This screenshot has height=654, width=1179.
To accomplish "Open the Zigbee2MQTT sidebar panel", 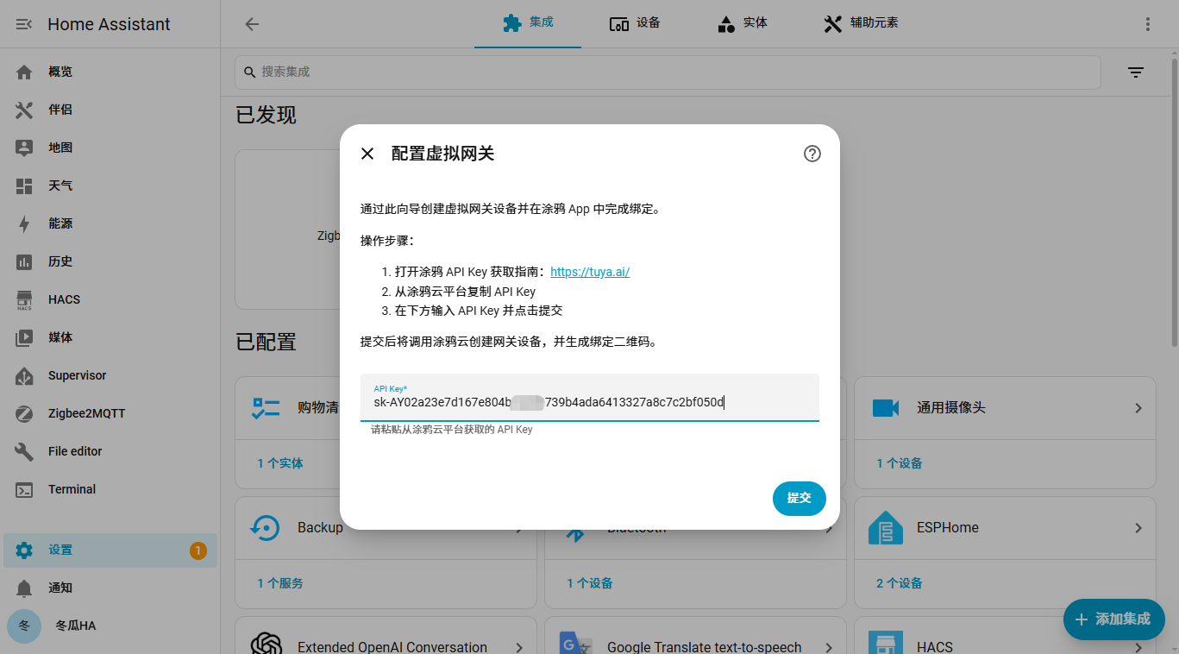I will pos(110,413).
